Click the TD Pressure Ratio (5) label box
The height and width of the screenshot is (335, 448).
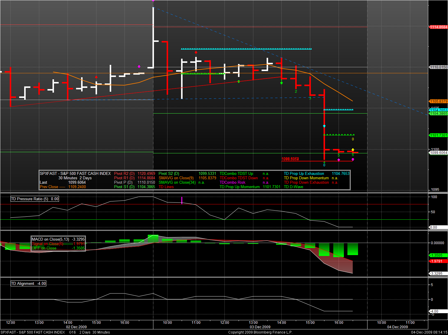point(35,199)
